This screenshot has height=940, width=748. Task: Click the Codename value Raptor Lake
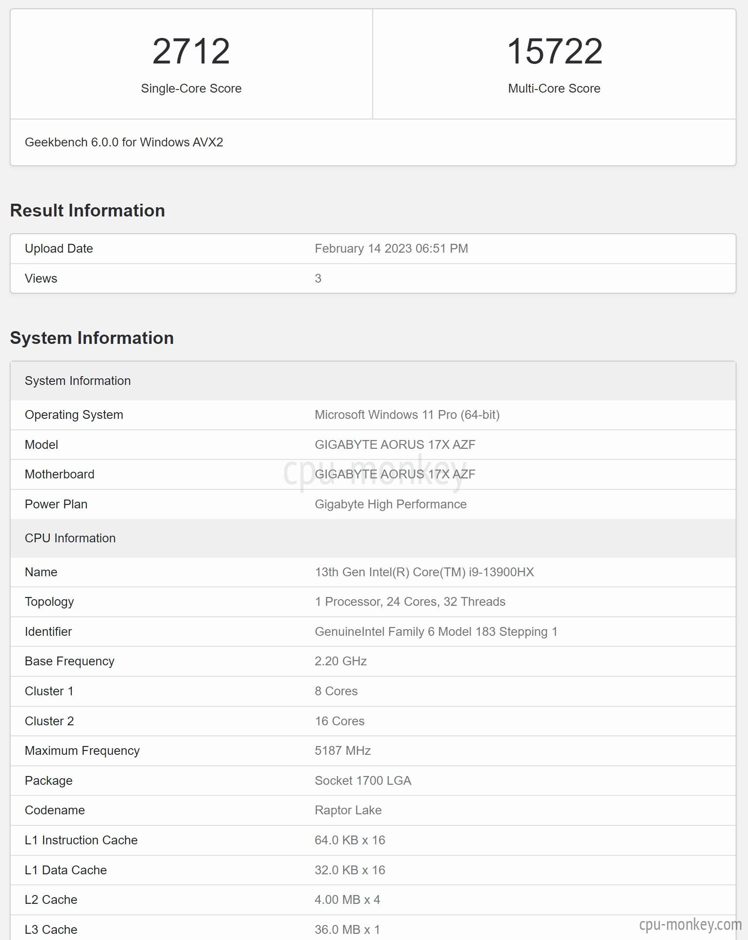348,810
